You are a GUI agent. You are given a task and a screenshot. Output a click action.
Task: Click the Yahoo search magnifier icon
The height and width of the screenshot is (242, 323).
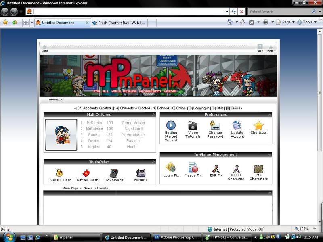[x=314, y=11]
